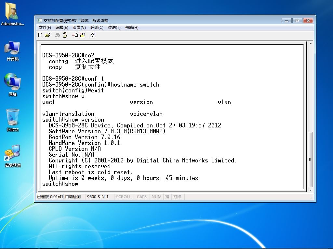Open the 传送(T) menu
The height and width of the screenshot is (249, 333).
point(114,28)
